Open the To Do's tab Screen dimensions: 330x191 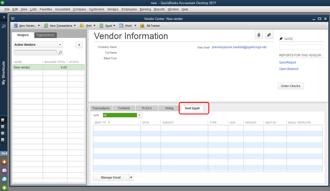pos(146,108)
